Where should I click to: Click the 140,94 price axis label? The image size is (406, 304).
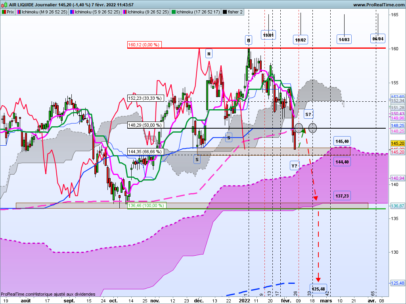click(398, 178)
